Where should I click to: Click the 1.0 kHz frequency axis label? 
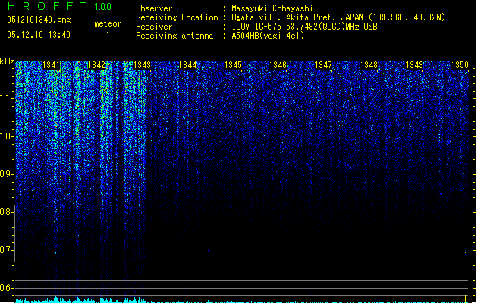pos(6,136)
